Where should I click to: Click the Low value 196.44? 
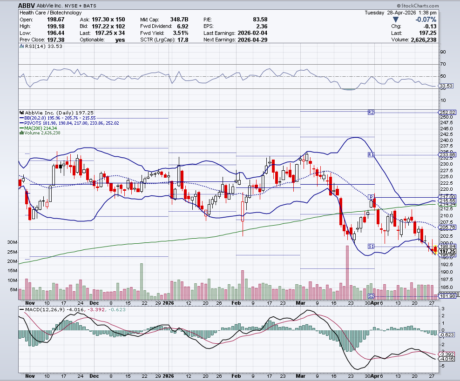pos(55,33)
